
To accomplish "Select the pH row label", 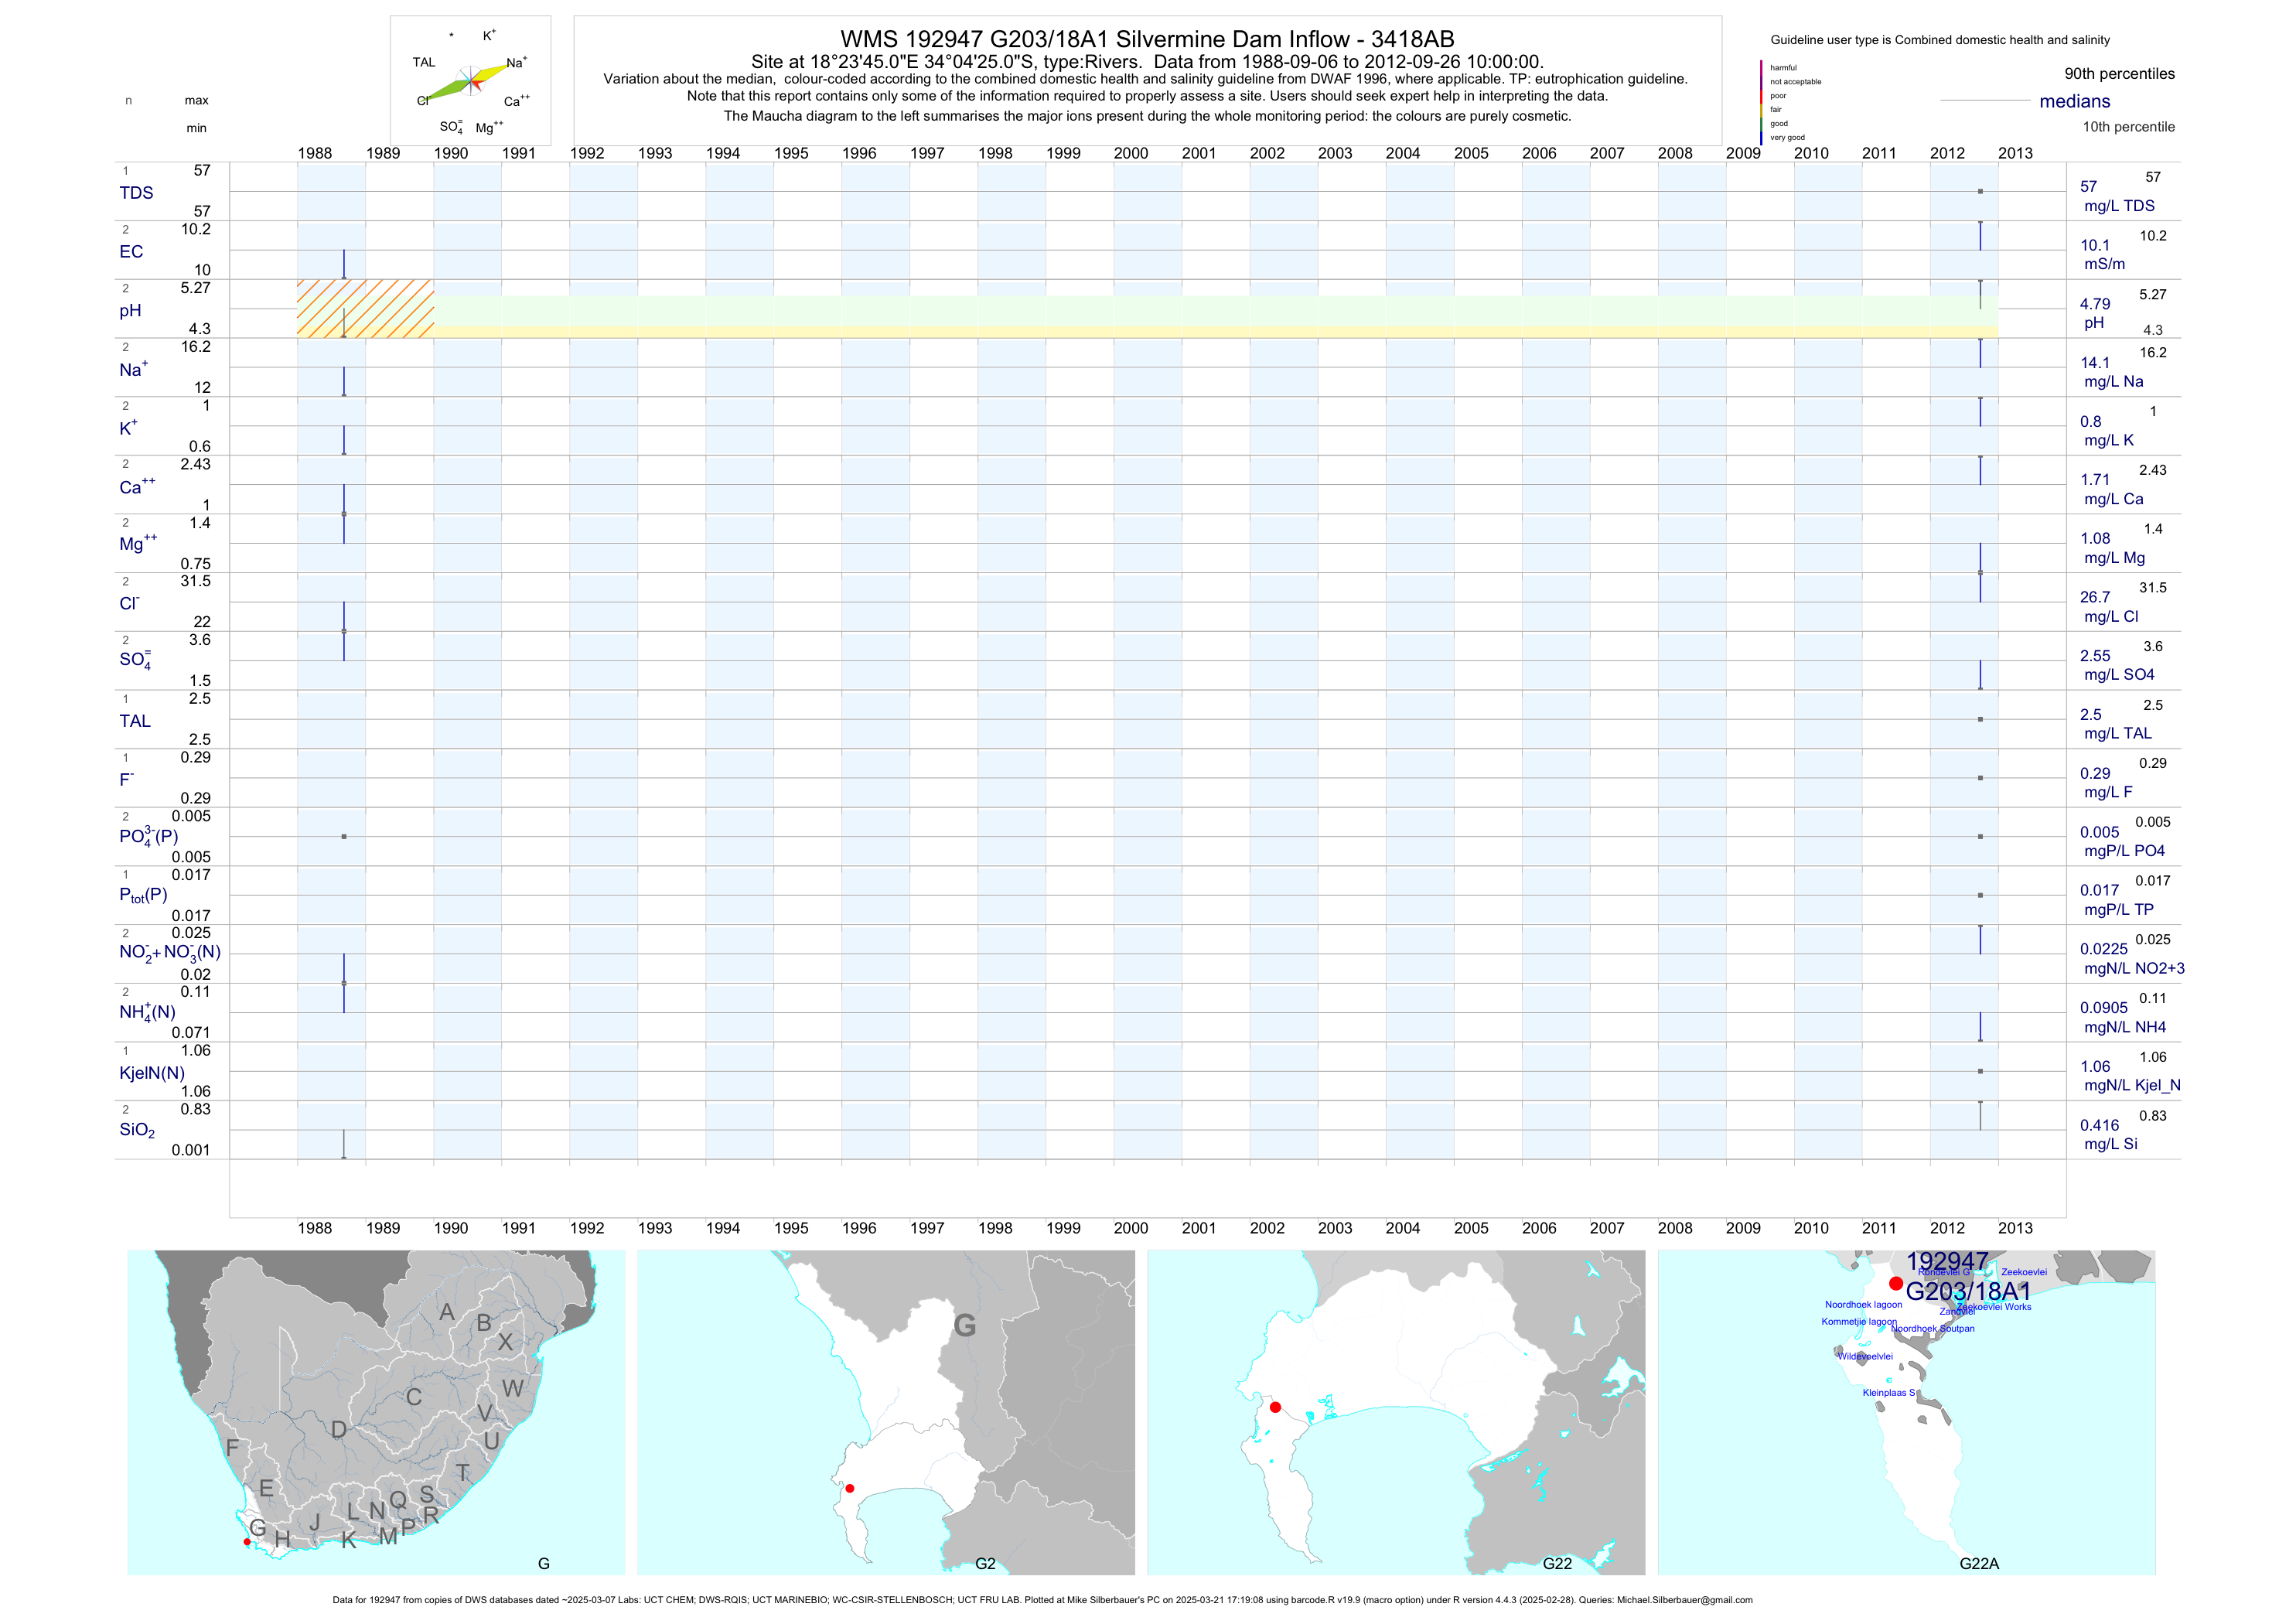I will 130,311.
